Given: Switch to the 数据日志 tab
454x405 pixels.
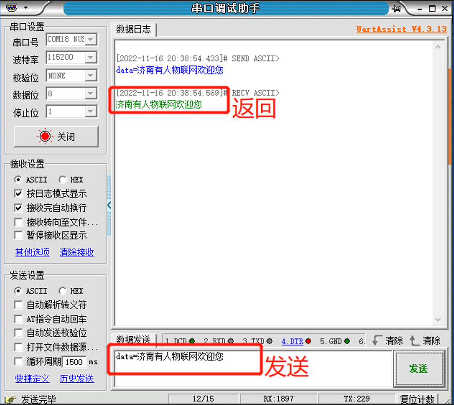Looking at the screenshot, I should (133, 29).
